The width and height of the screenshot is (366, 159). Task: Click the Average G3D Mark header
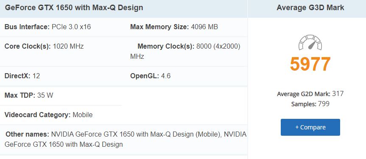point(310,8)
